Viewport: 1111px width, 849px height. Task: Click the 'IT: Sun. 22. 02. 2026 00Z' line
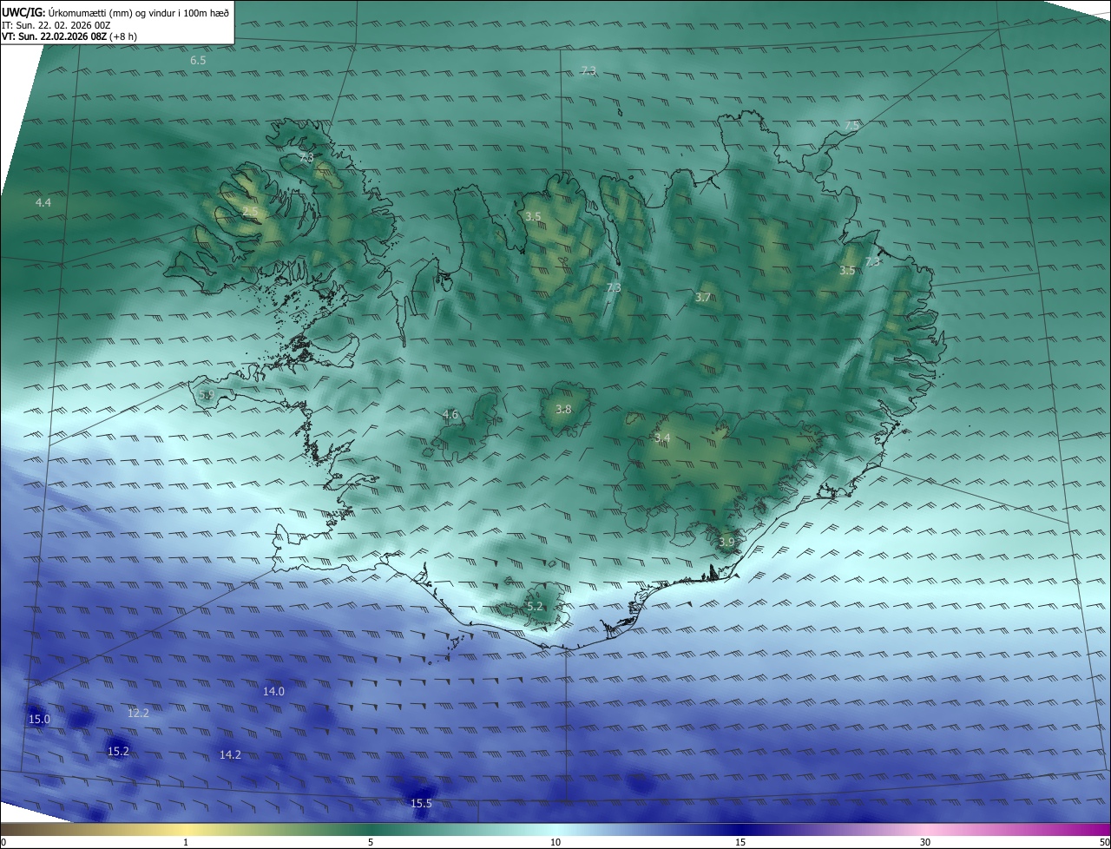(x=56, y=25)
